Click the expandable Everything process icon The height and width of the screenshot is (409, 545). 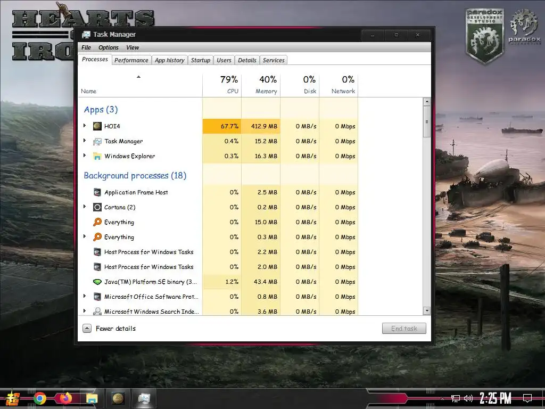[97, 237]
